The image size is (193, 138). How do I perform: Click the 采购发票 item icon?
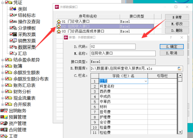15,34
